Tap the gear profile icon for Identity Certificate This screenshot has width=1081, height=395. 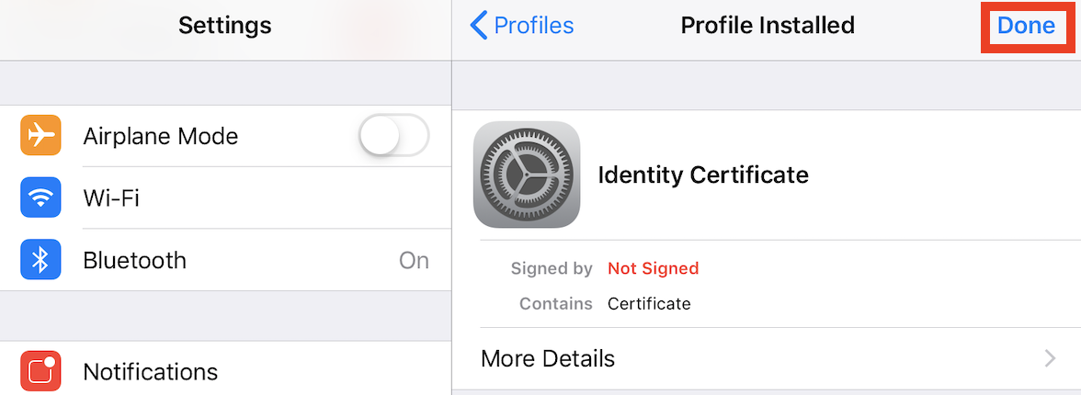[x=527, y=175]
